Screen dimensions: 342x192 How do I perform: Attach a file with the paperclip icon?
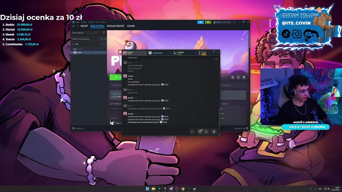[206, 131]
